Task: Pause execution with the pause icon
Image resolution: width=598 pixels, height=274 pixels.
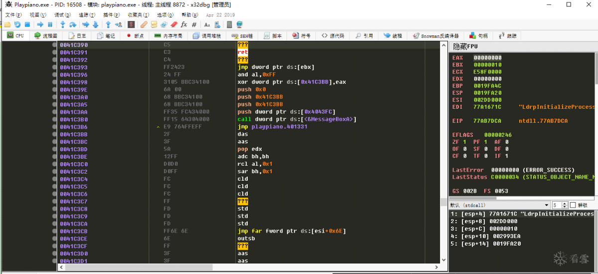Action: [x=50, y=24]
